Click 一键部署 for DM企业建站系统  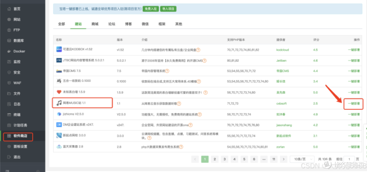pos(354,125)
